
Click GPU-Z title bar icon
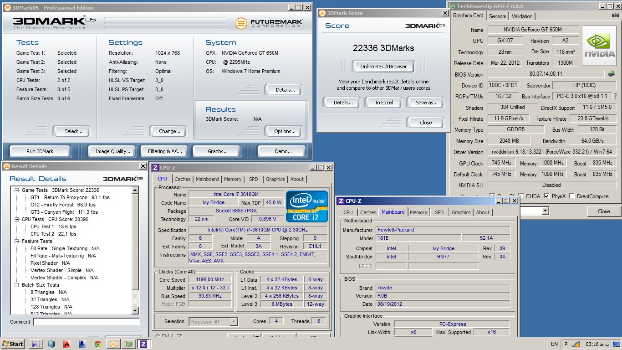452,6
